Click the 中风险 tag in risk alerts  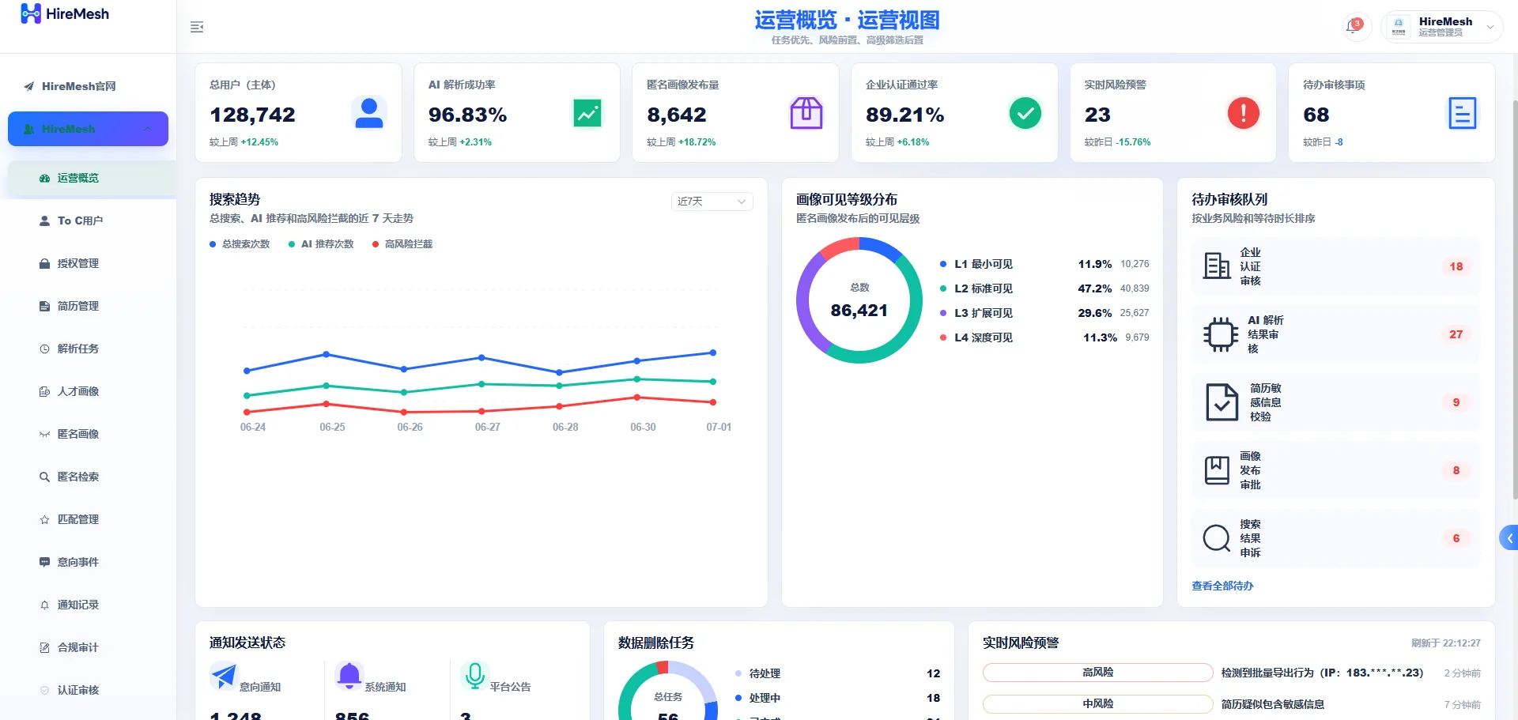tap(1097, 704)
